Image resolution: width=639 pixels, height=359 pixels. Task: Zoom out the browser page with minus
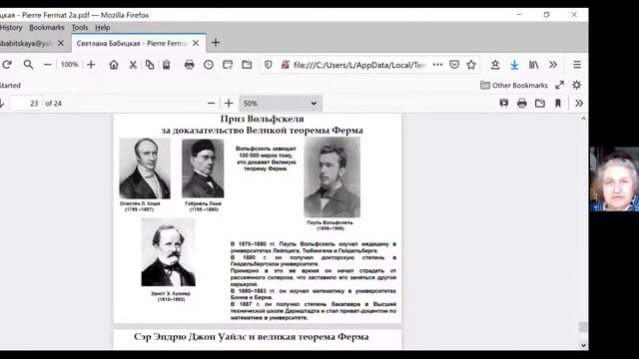coord(48,64)
